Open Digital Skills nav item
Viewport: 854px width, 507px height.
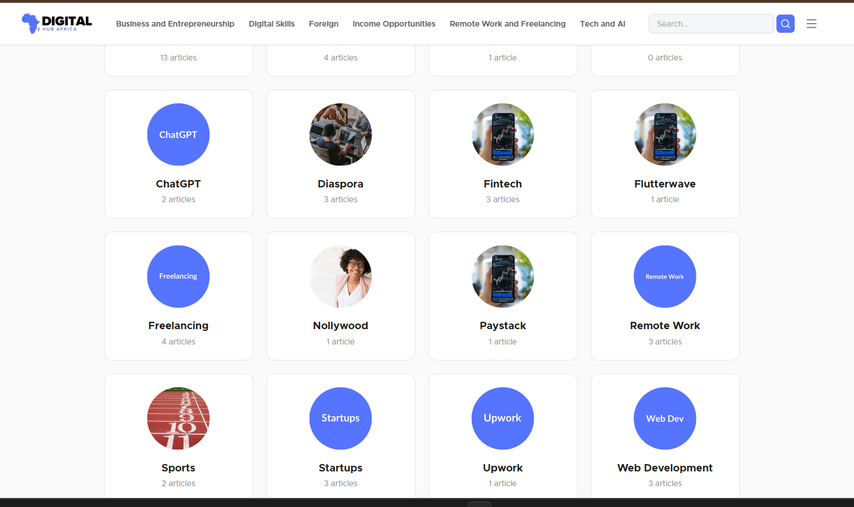[x=272, y=24]
